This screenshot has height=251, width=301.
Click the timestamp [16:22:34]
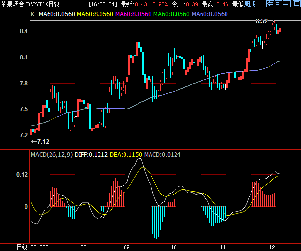coord(103,4)
